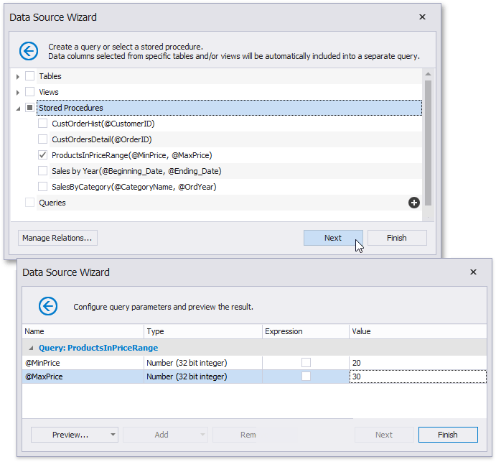The width and height of the screenshot is (496, 462).
Task: Click the Manage Relations button
Action: (x=57, y=238)
